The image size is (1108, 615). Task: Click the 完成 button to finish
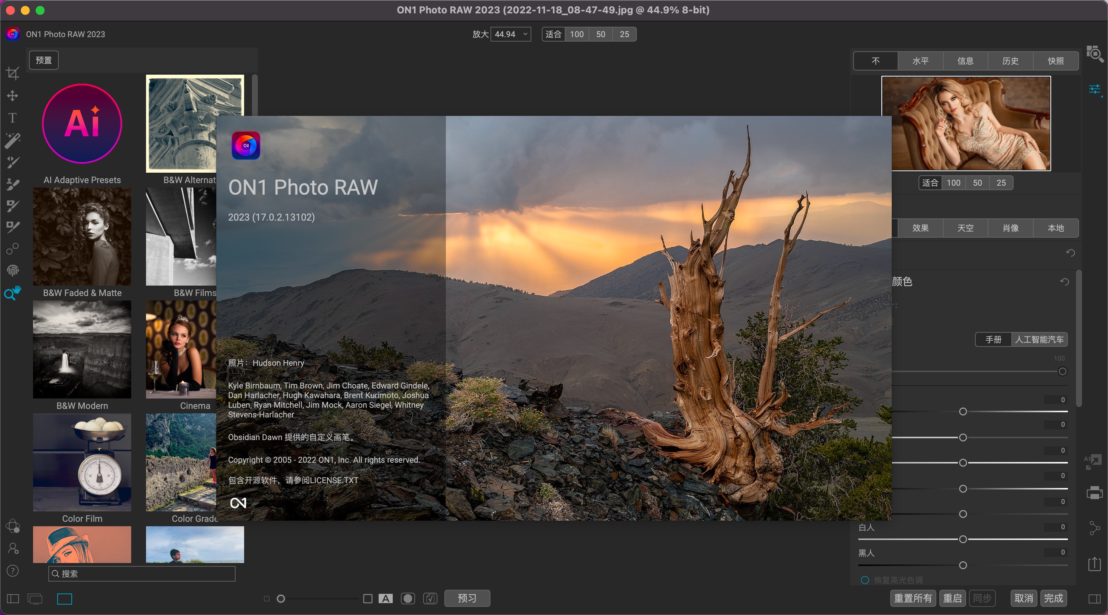tap(1053, 598)
